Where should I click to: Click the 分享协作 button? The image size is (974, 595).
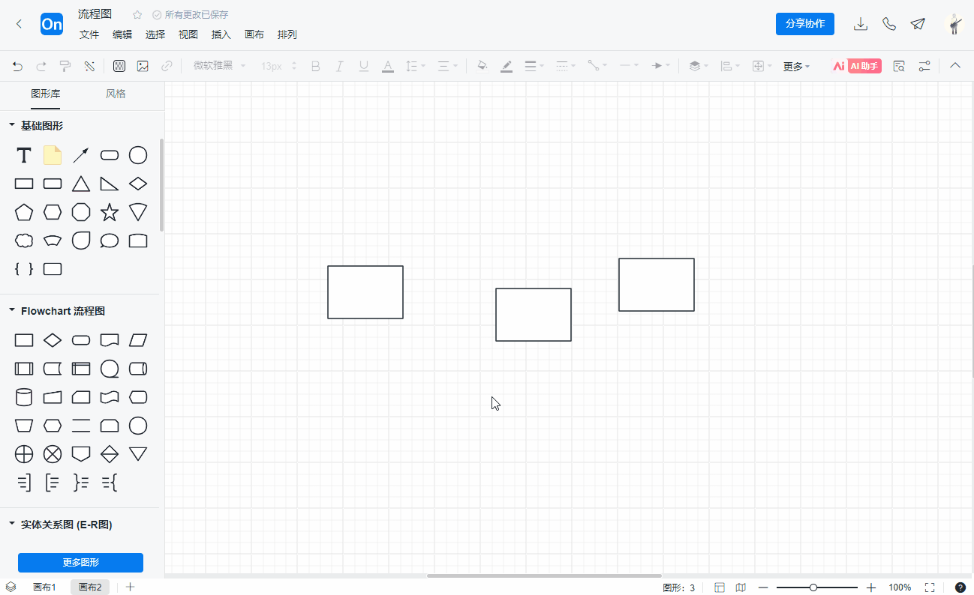click(x=804, y=24)
